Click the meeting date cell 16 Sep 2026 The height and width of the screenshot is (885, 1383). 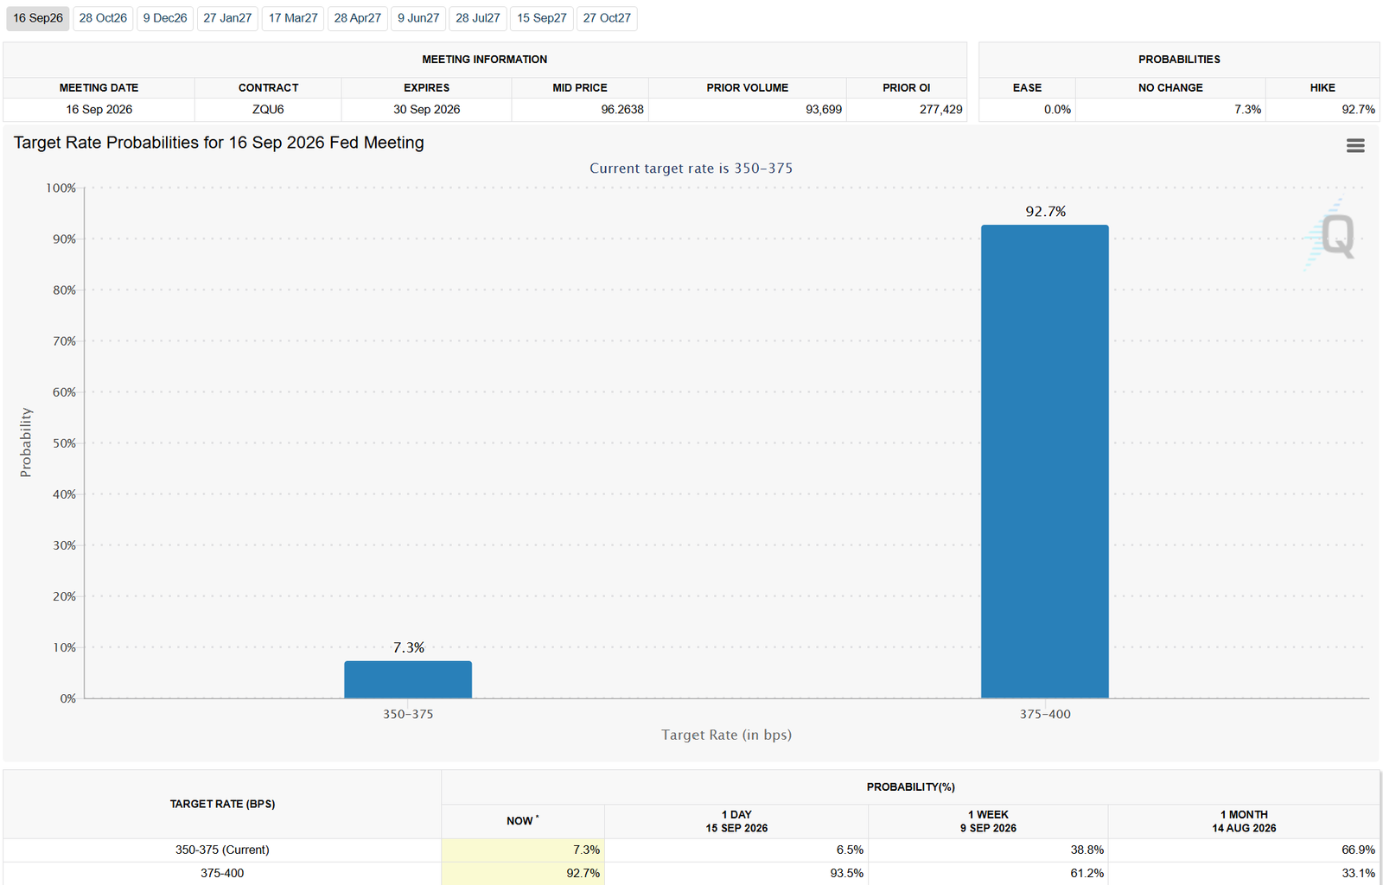point(99,110)
